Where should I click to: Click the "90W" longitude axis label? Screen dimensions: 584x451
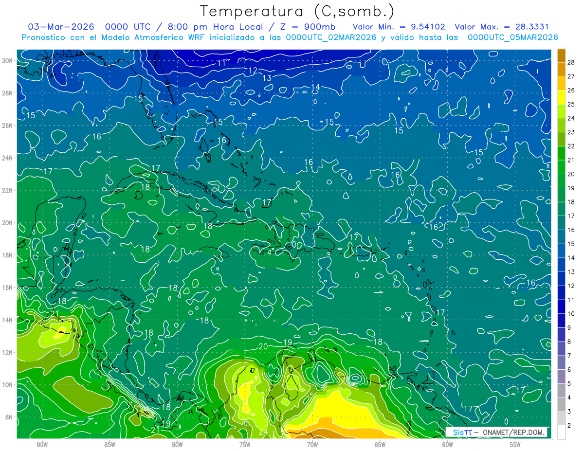click(x=42, y=445)
